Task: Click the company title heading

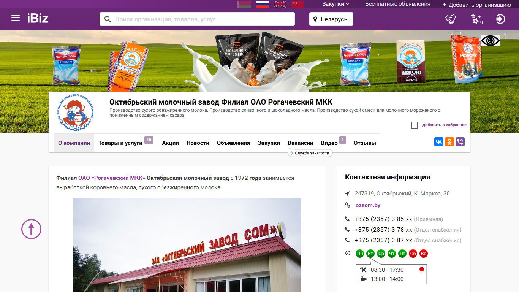Action: point(221,102)
